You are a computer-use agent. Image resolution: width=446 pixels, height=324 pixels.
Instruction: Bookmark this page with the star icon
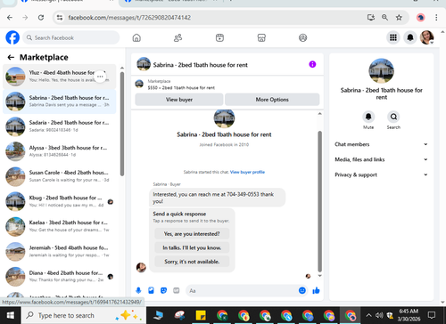(x=399, y=18)
